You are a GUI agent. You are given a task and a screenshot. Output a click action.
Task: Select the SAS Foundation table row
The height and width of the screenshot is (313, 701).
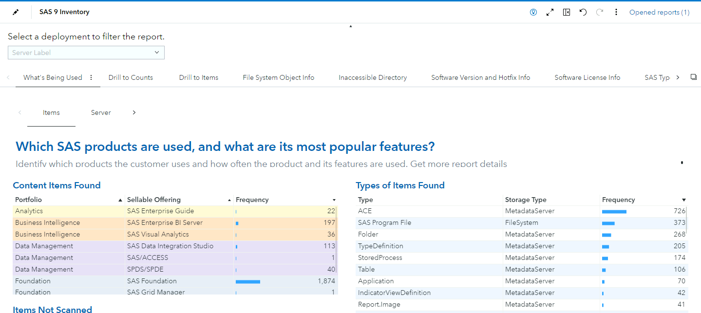[152, 281]
